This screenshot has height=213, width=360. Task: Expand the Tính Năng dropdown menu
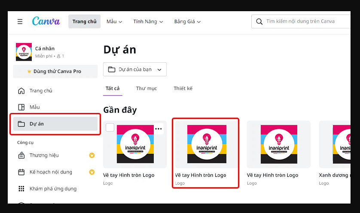(x=148, y=21)
